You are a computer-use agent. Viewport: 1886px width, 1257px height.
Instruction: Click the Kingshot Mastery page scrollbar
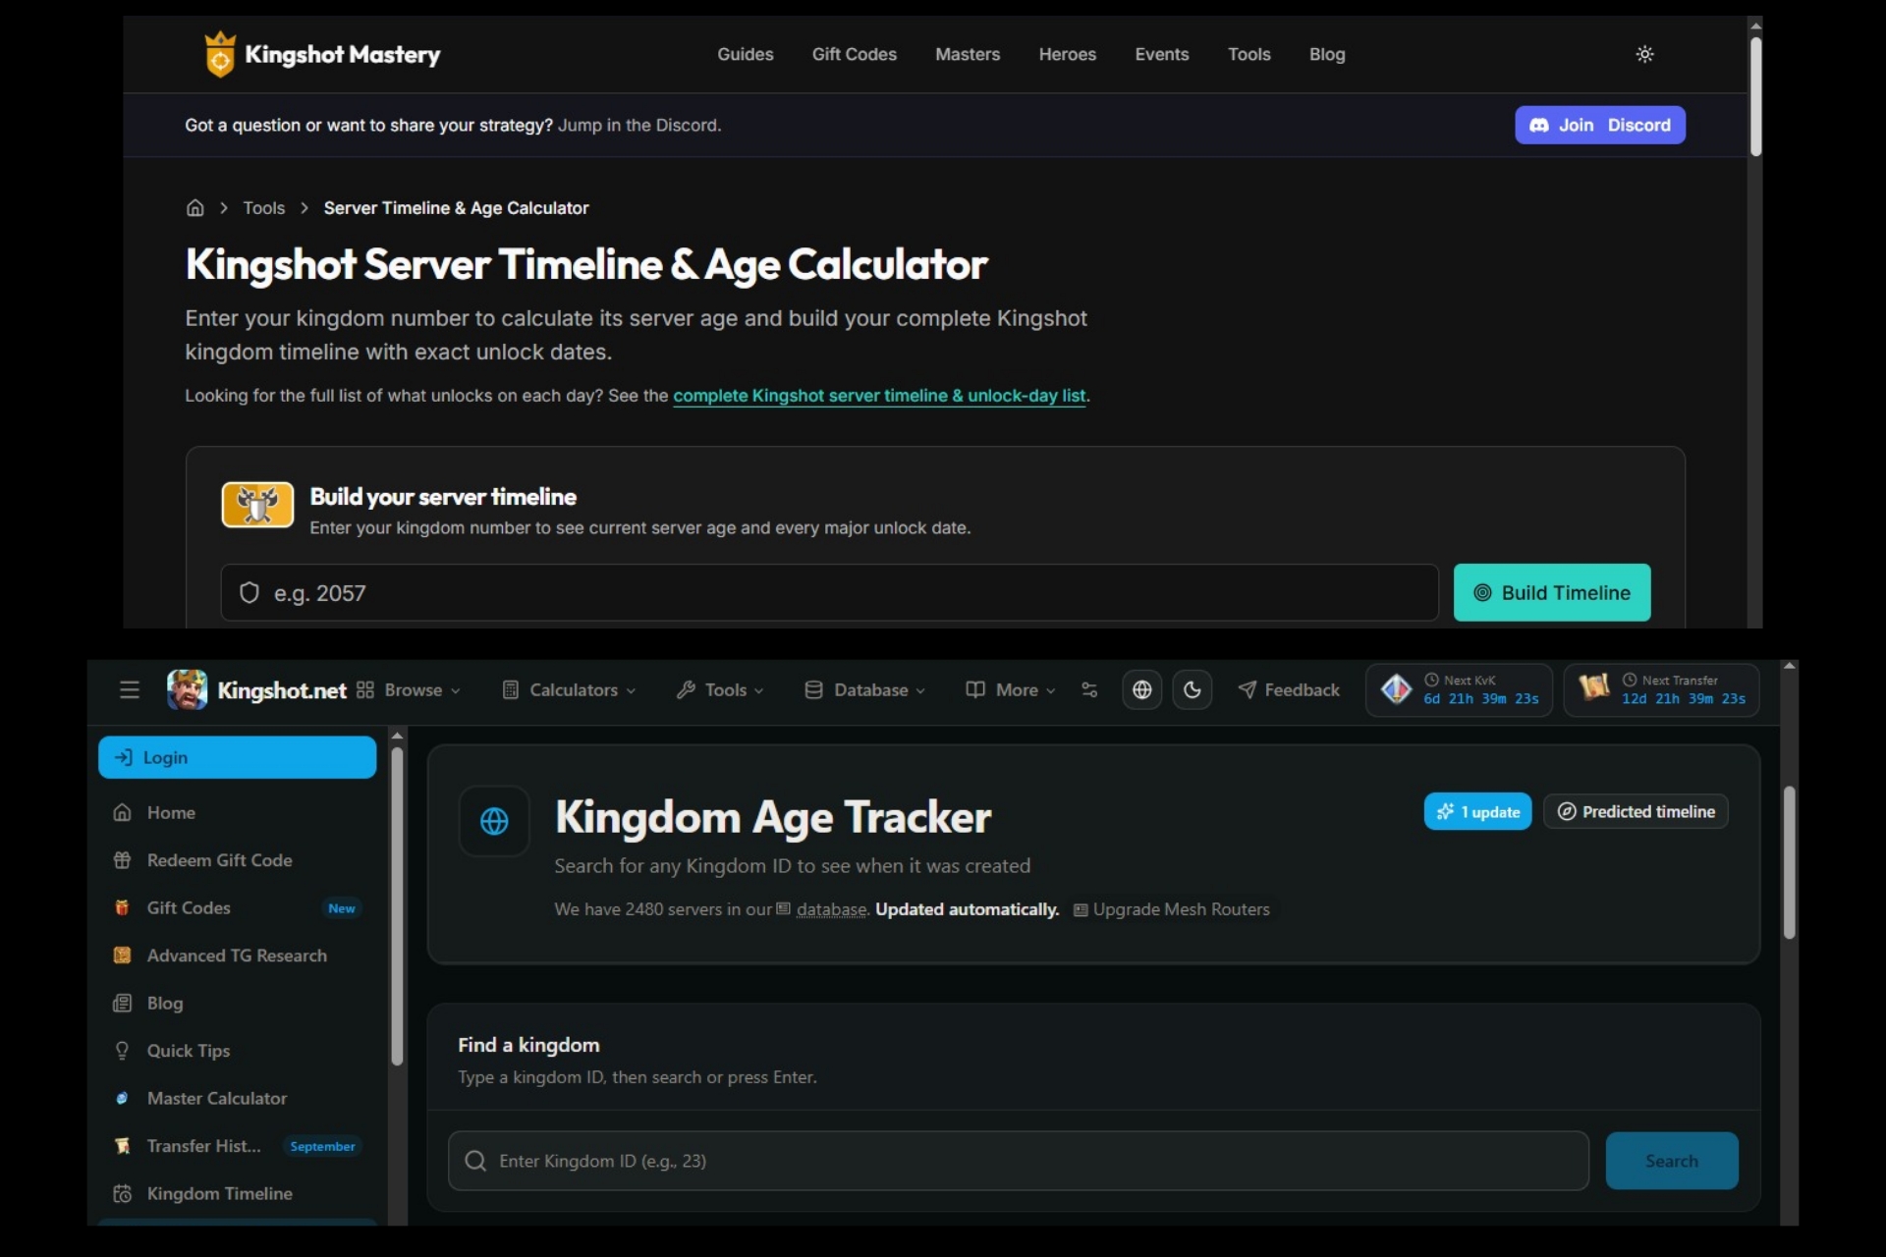pos(1755,96)
